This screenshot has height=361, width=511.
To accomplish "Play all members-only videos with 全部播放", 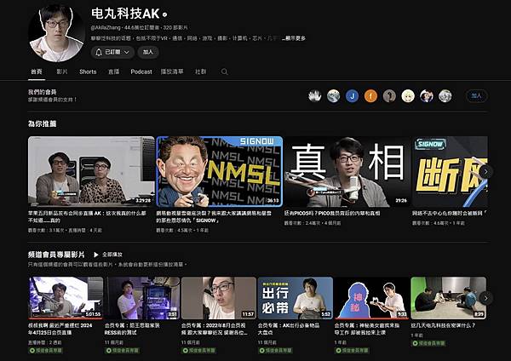I will tap(108, 255).
